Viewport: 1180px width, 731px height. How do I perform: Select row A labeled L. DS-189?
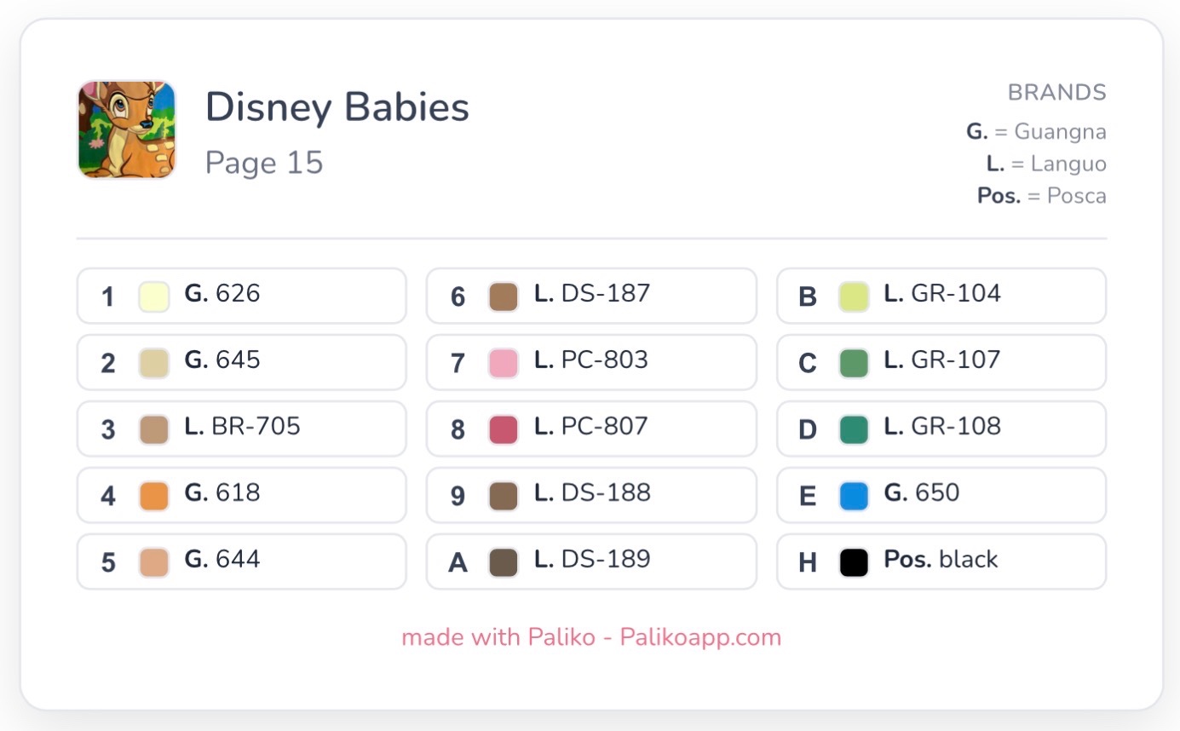coord(591,561)
